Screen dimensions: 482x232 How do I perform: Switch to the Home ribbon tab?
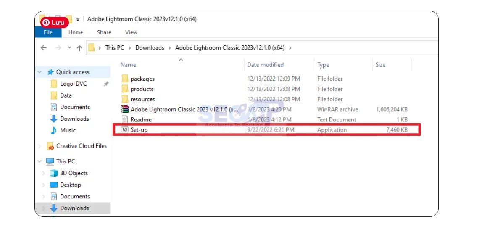[x=76, y=32]
